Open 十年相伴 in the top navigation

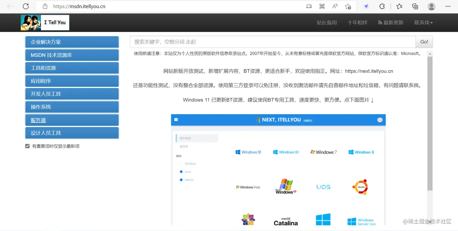coord(357,23)
